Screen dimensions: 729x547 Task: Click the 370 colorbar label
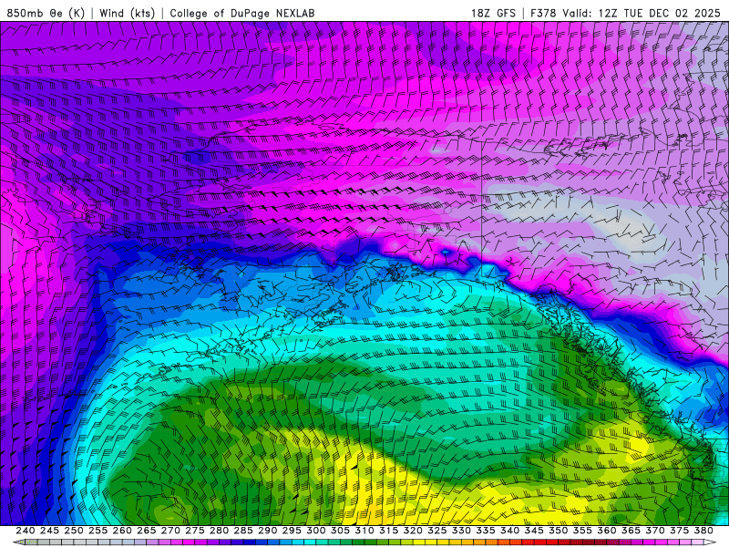coord(655,531)
